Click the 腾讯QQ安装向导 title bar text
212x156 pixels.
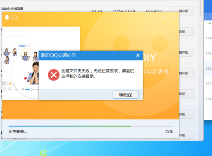[58, 55]
